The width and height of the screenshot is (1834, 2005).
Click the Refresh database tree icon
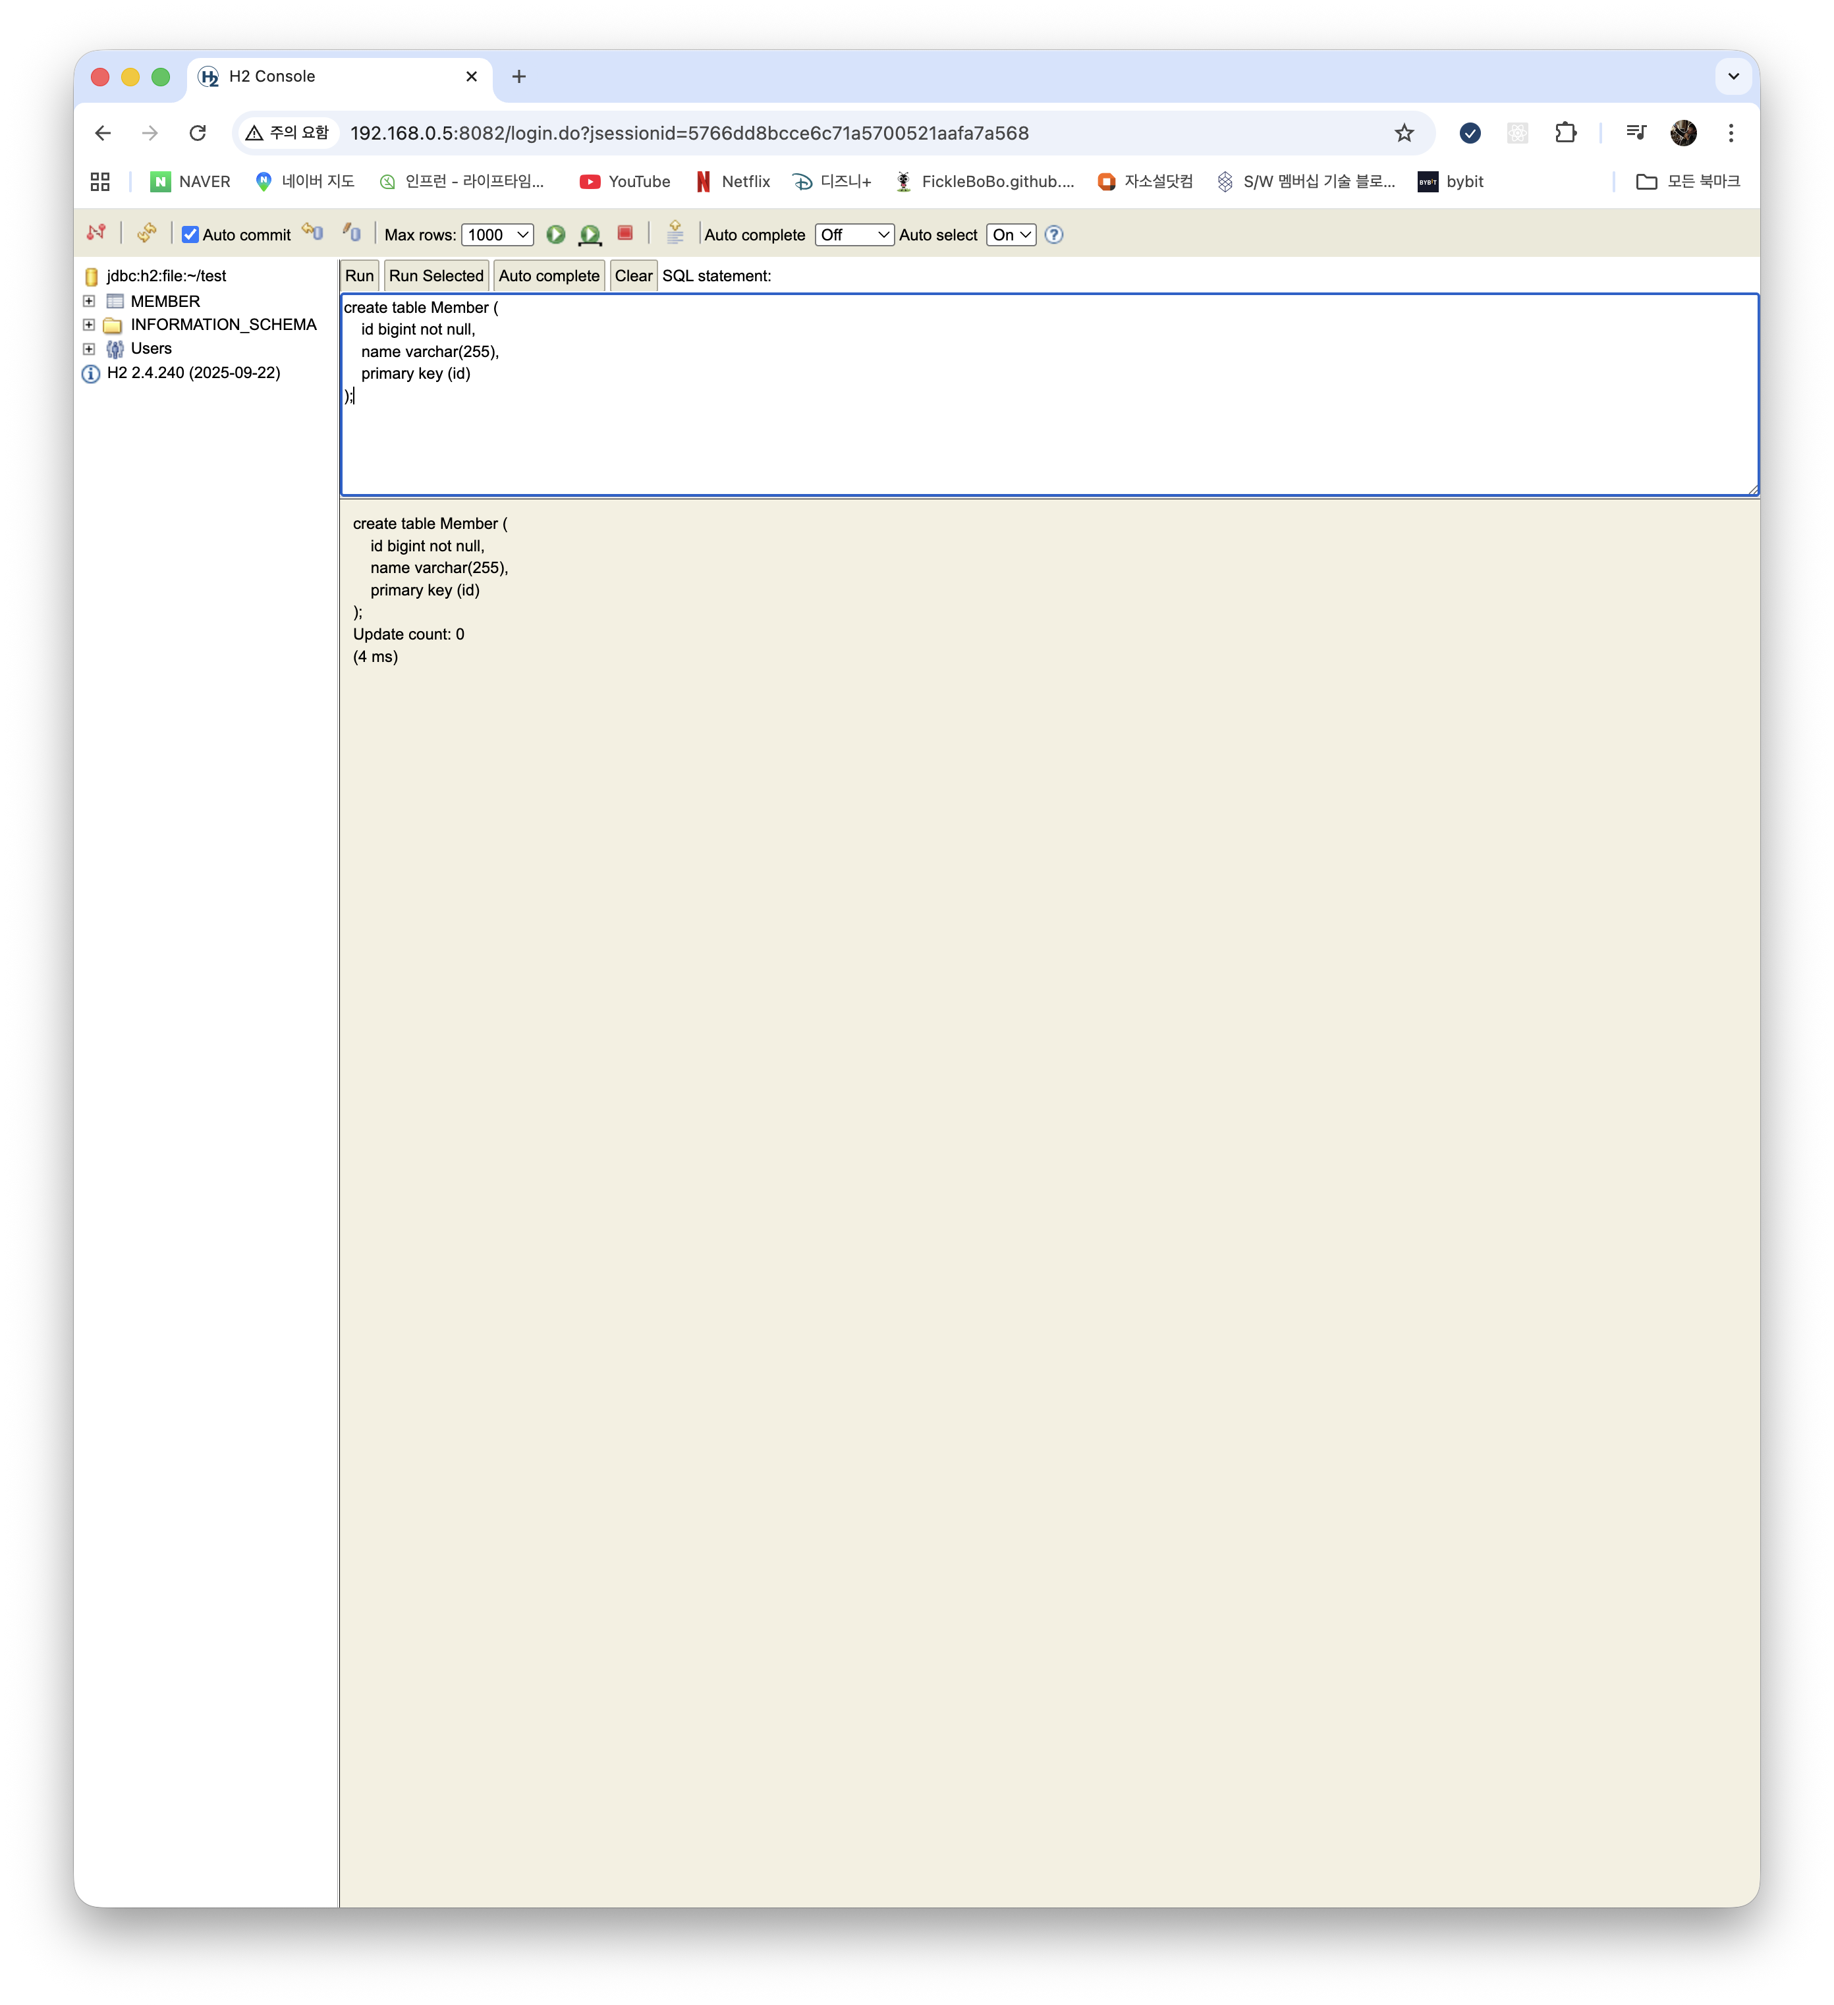pyautogui.click(x=147, y=233)
